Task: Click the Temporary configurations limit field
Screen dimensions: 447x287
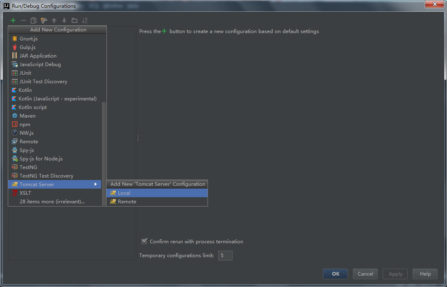Action: pyautogui.click(x=225, y=256)
